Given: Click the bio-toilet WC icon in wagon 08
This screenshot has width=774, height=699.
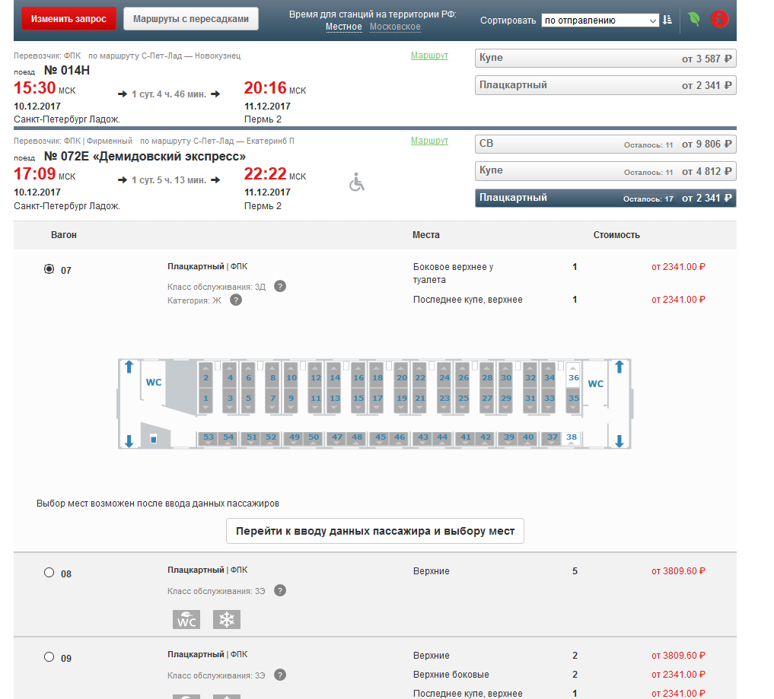Looking at the screenshot, I should coord(186,619).
